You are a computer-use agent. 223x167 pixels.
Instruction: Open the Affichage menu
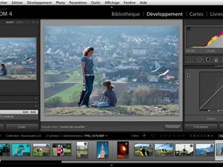tap(112, 2)
